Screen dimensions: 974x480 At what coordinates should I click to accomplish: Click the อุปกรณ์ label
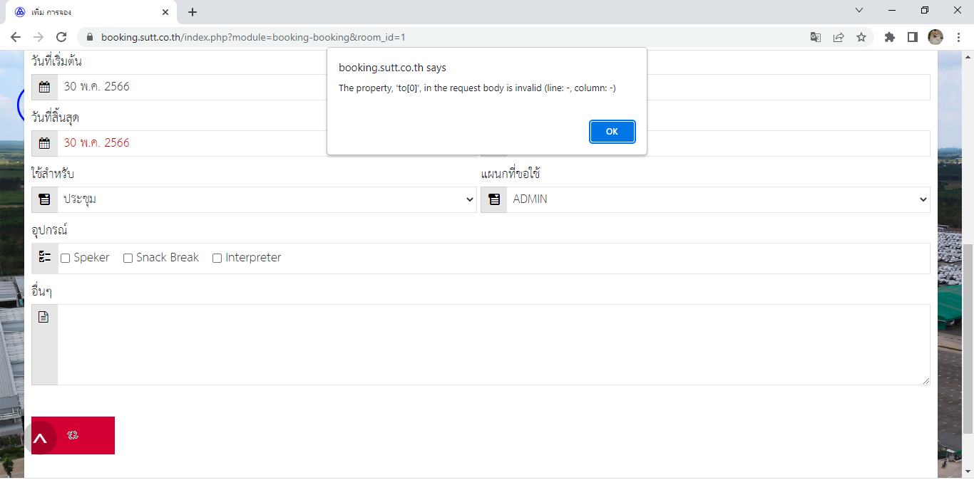49,230
